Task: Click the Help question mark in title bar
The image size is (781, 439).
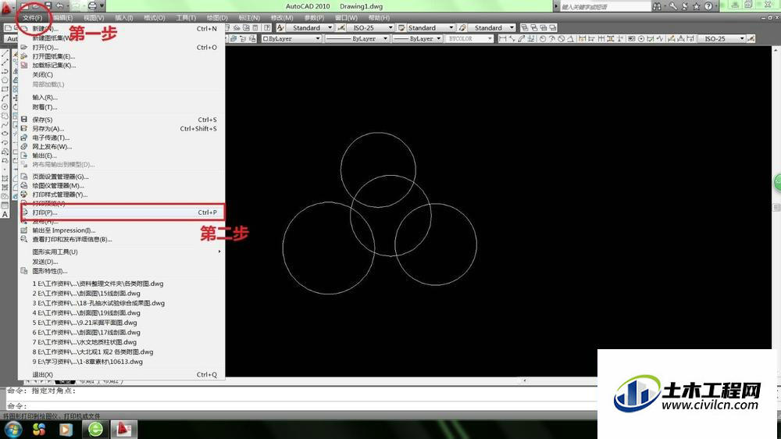Action: 708,6
